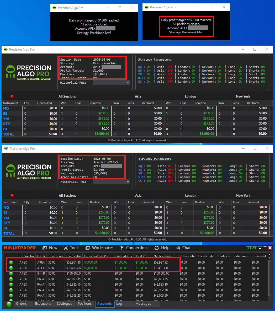Click Strategy Parameters heading in upper Precision Algo Pro window
Image resolution: width=275 pixels, height=311 pixels.
click(x=155, y=60)
